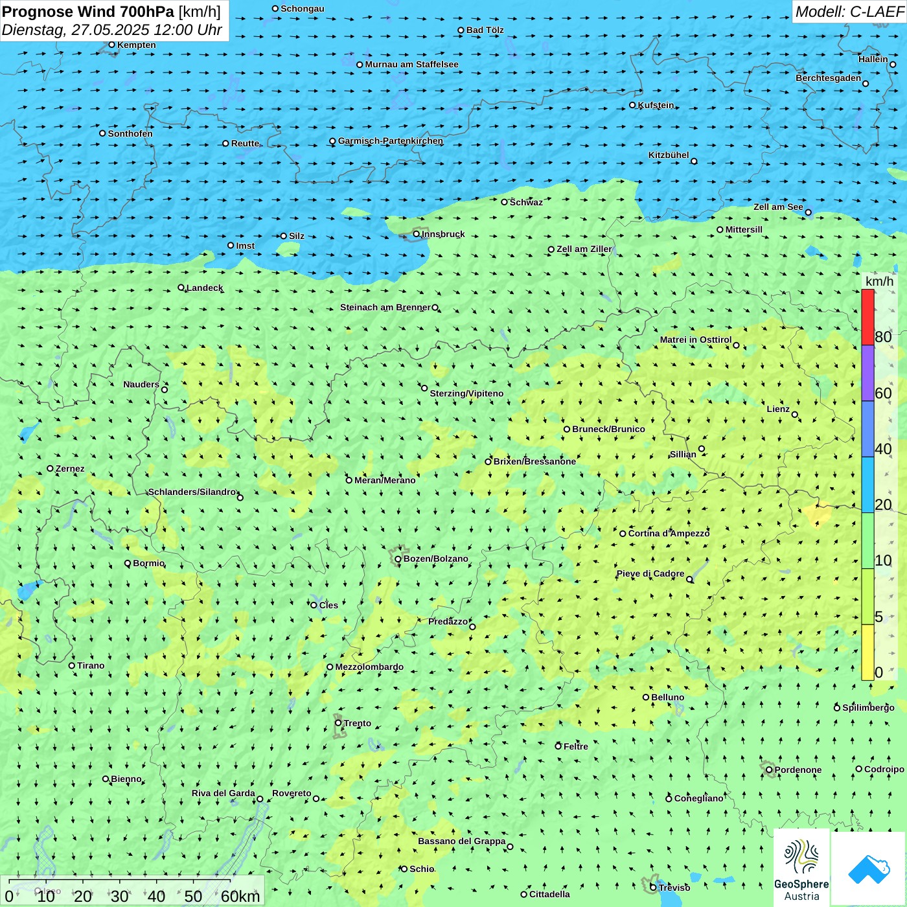Click the Bad Tölz marker
Image resolution: width=907 pixels, height=907 pixels.
point(461,30)
